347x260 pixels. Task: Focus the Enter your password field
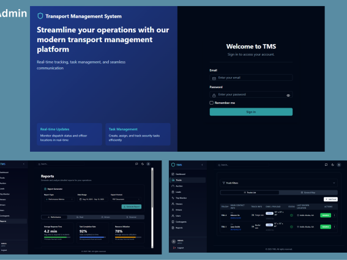[x=251, y=95]
